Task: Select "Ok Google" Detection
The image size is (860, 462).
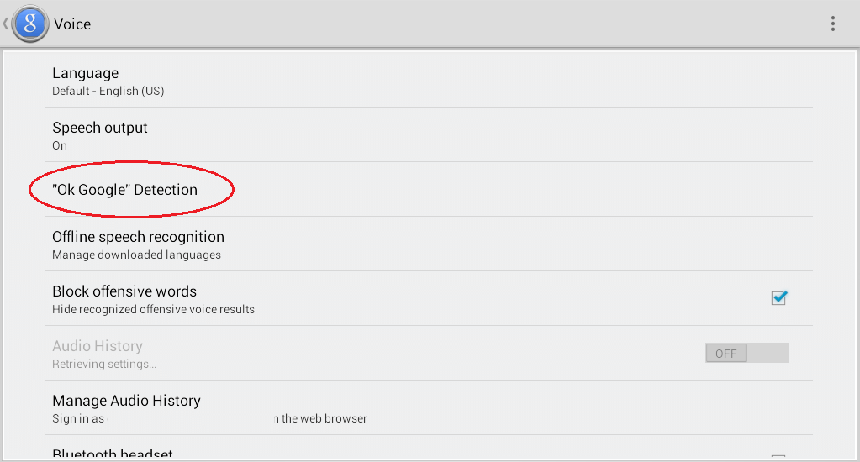Action: pyautogui.click(x=124, y=190)
